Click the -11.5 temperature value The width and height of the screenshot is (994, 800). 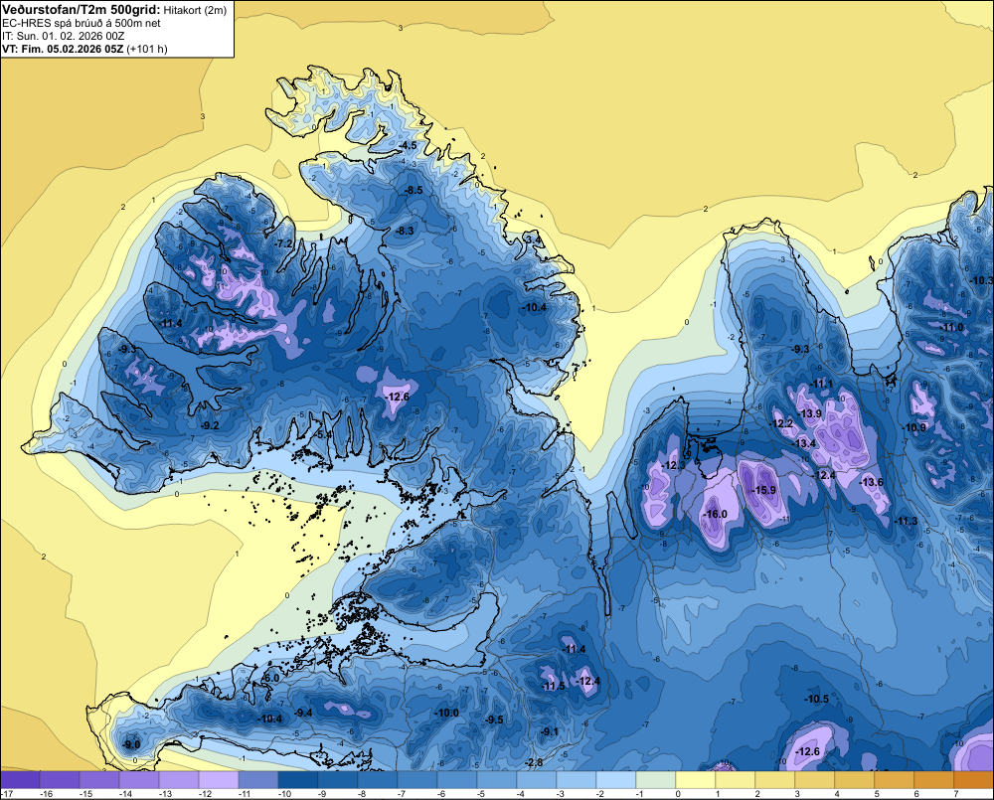click(554, 687)
